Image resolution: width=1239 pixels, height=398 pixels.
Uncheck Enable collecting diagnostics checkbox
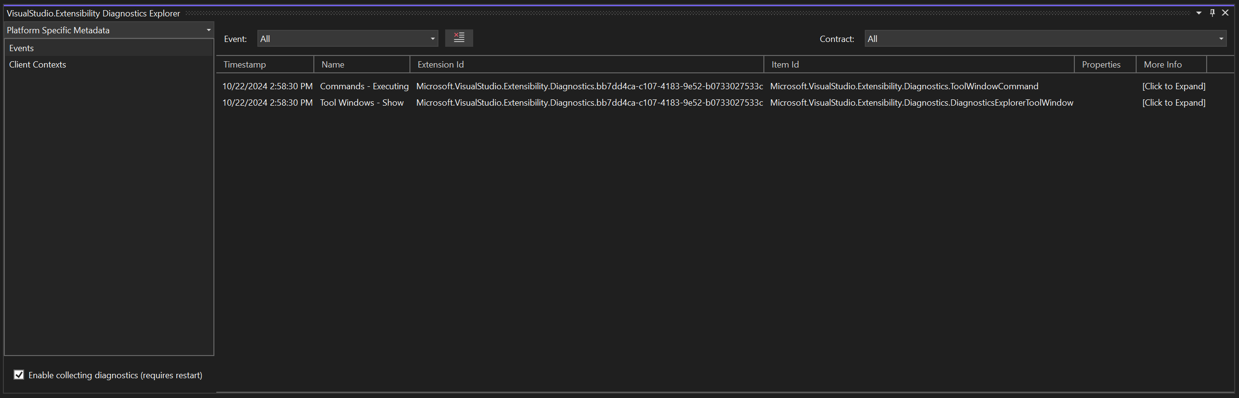[19, 375]
